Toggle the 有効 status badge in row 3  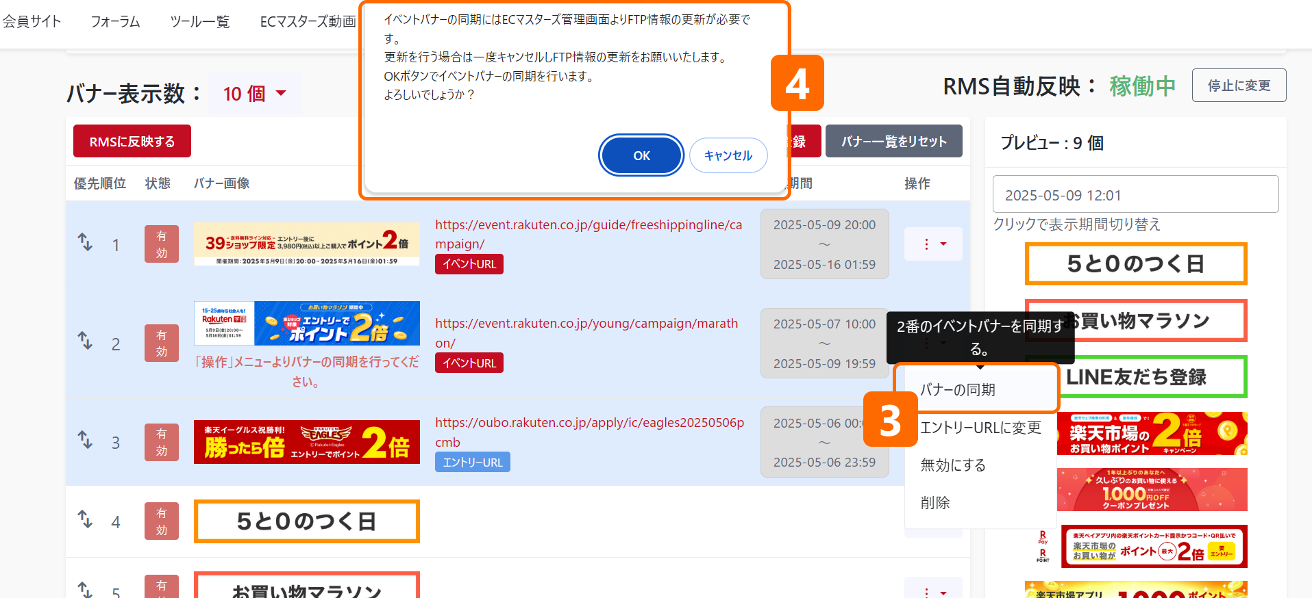coord(162,442)
